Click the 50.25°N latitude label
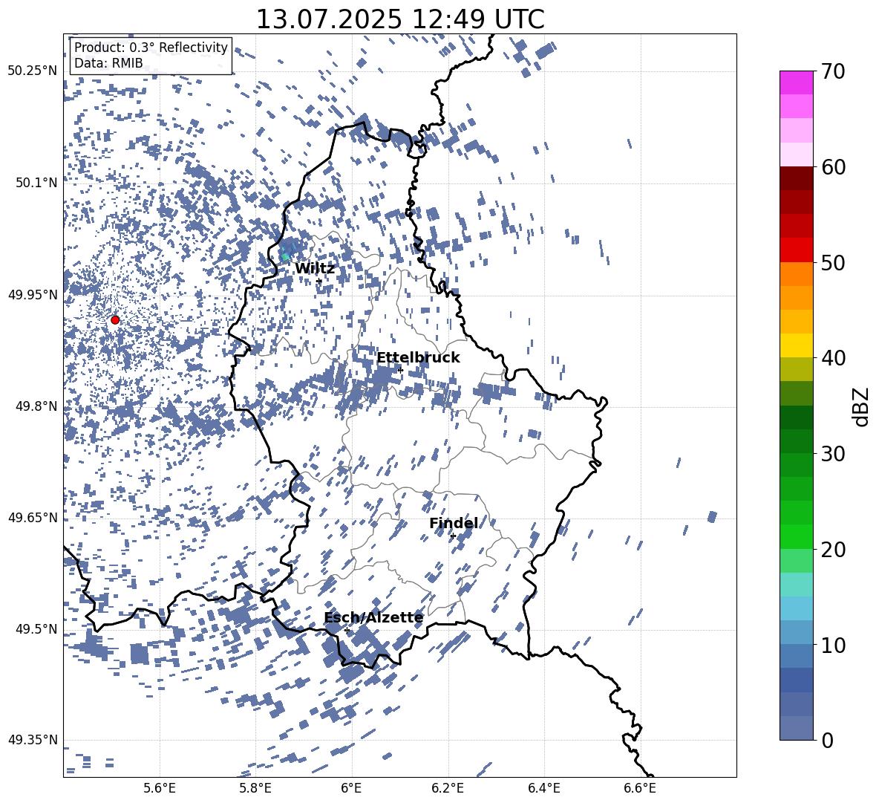Image resolution: width=879 pixels, height=803 pixels. tap(33, 71)
